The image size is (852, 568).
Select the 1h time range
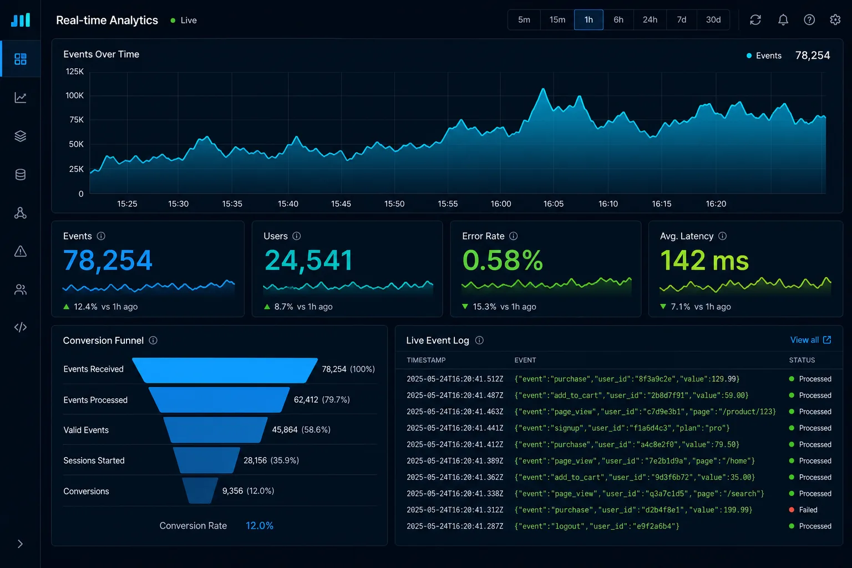point(589,20)
